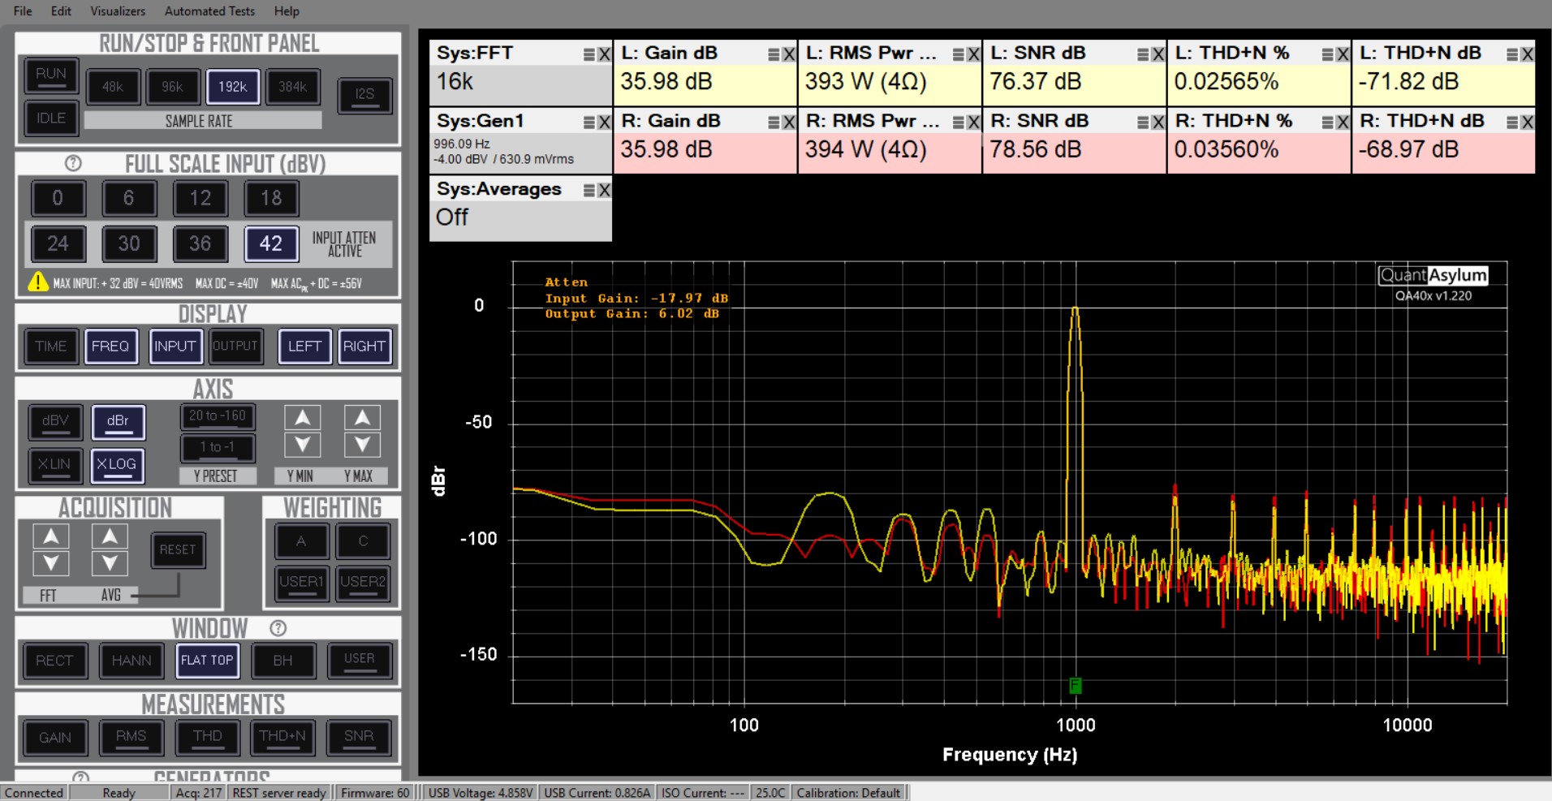The height and width of the screenshot is (801, 1552).
Task: Toggle the SNR measurement
Action: pos(359,738)
